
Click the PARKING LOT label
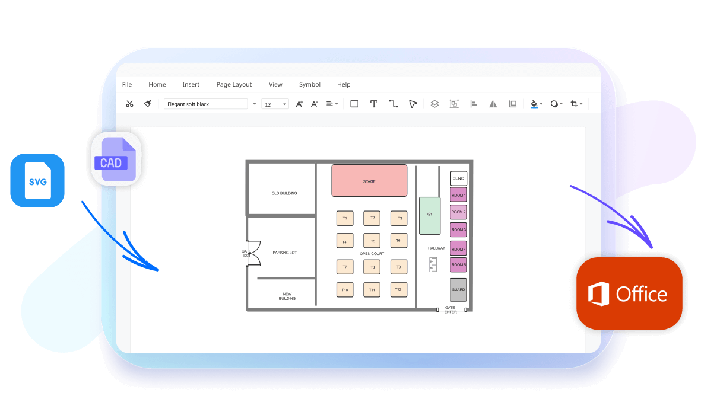[285, 253]
